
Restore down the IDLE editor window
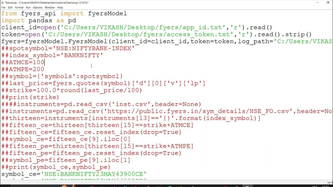(x=328, y=3)
